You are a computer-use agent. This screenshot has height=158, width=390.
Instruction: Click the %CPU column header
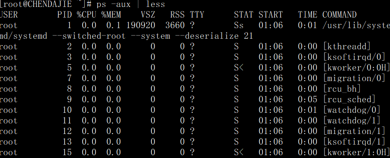pyautogui.click(x=87, y=15)
